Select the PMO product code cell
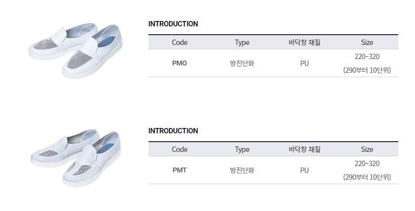The width and height of the screenshot is (415, 211). click(x=180, y=63)
